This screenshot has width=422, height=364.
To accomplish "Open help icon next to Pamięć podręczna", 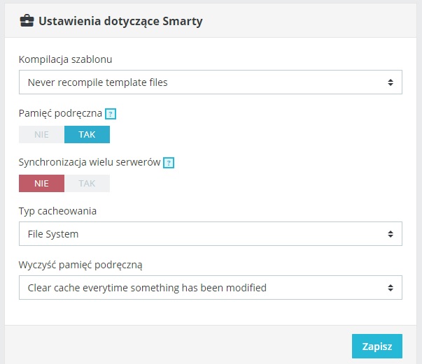I will 111,114.
